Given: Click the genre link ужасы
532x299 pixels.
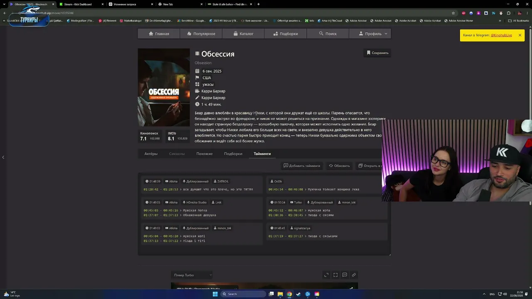Looking at the screenshot, I should [x=208, y=84].
